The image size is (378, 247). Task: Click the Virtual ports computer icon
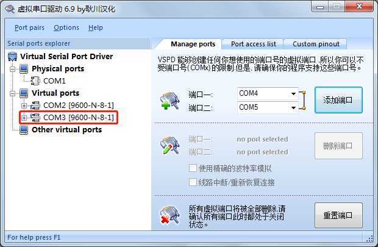point(24,93)
